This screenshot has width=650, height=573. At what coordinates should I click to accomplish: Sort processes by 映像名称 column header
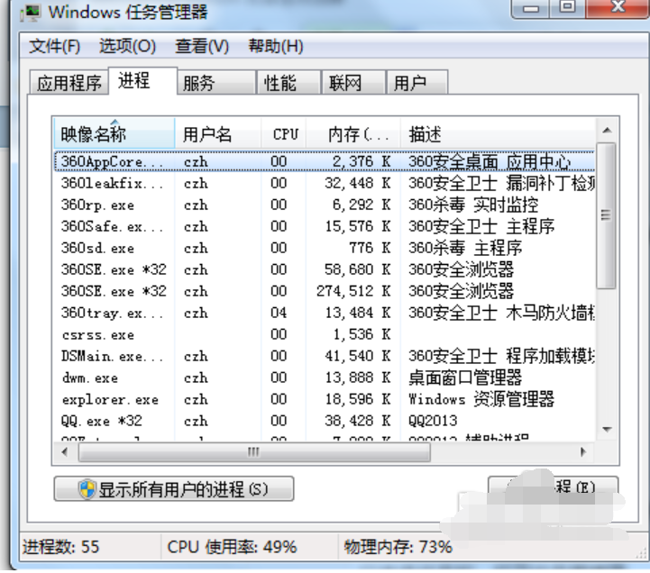(94, 134)
